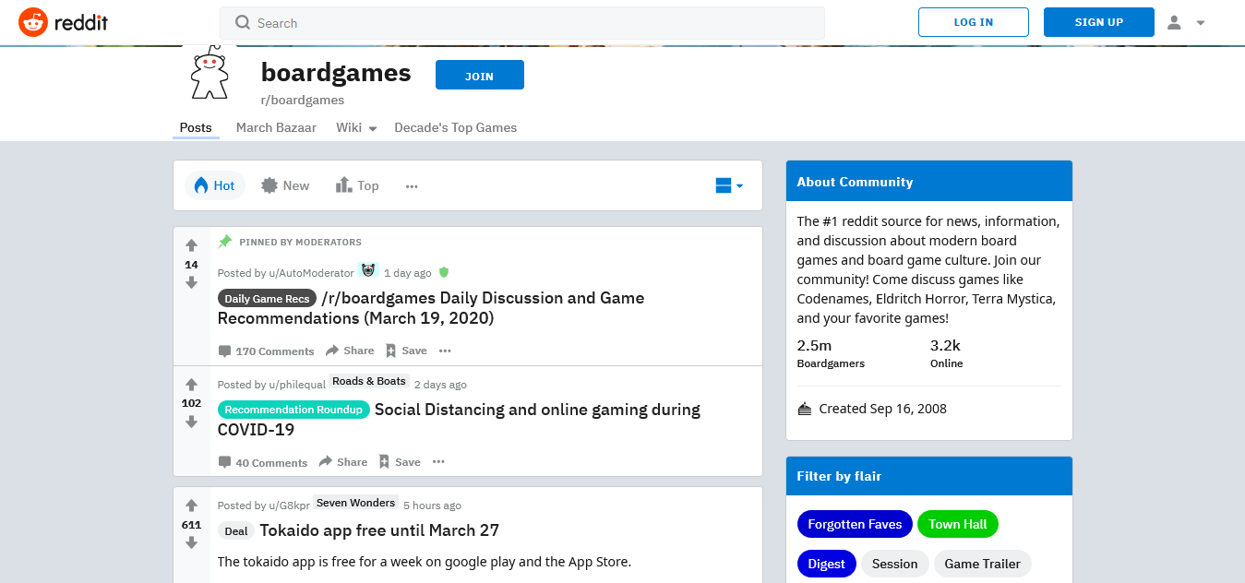Open the Decade's Top Games tab
This screenshot has width=1245, height=583.
pos(455,127)
